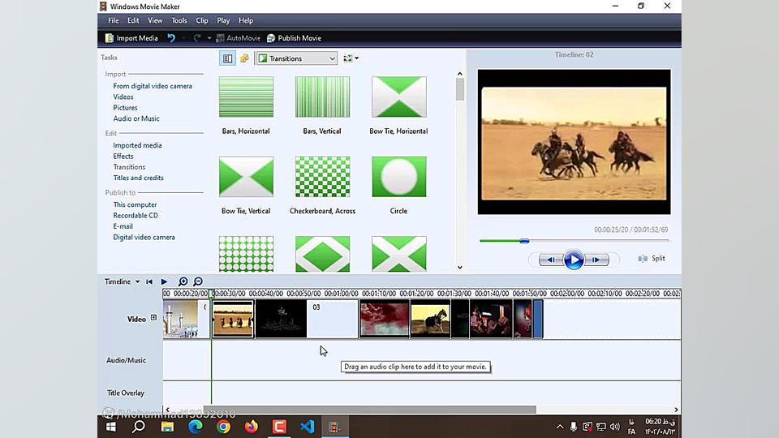This screenshot has width=779, height=438.
Task: Open the Help menu
Action: (245, 20)
